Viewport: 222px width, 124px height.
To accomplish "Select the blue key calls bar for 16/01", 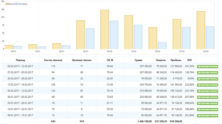I will (x=42, y=48).
